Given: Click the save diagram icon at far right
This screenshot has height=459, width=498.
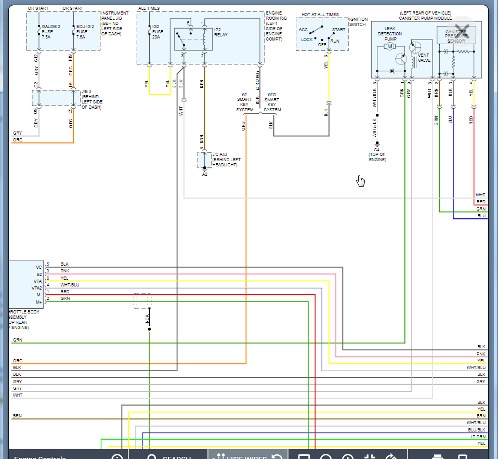Looking at the screenshot, I should [464, 456].
